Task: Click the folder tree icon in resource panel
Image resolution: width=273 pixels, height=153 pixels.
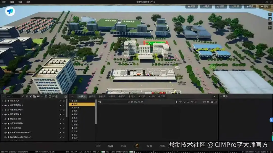Action: point(100,102)
